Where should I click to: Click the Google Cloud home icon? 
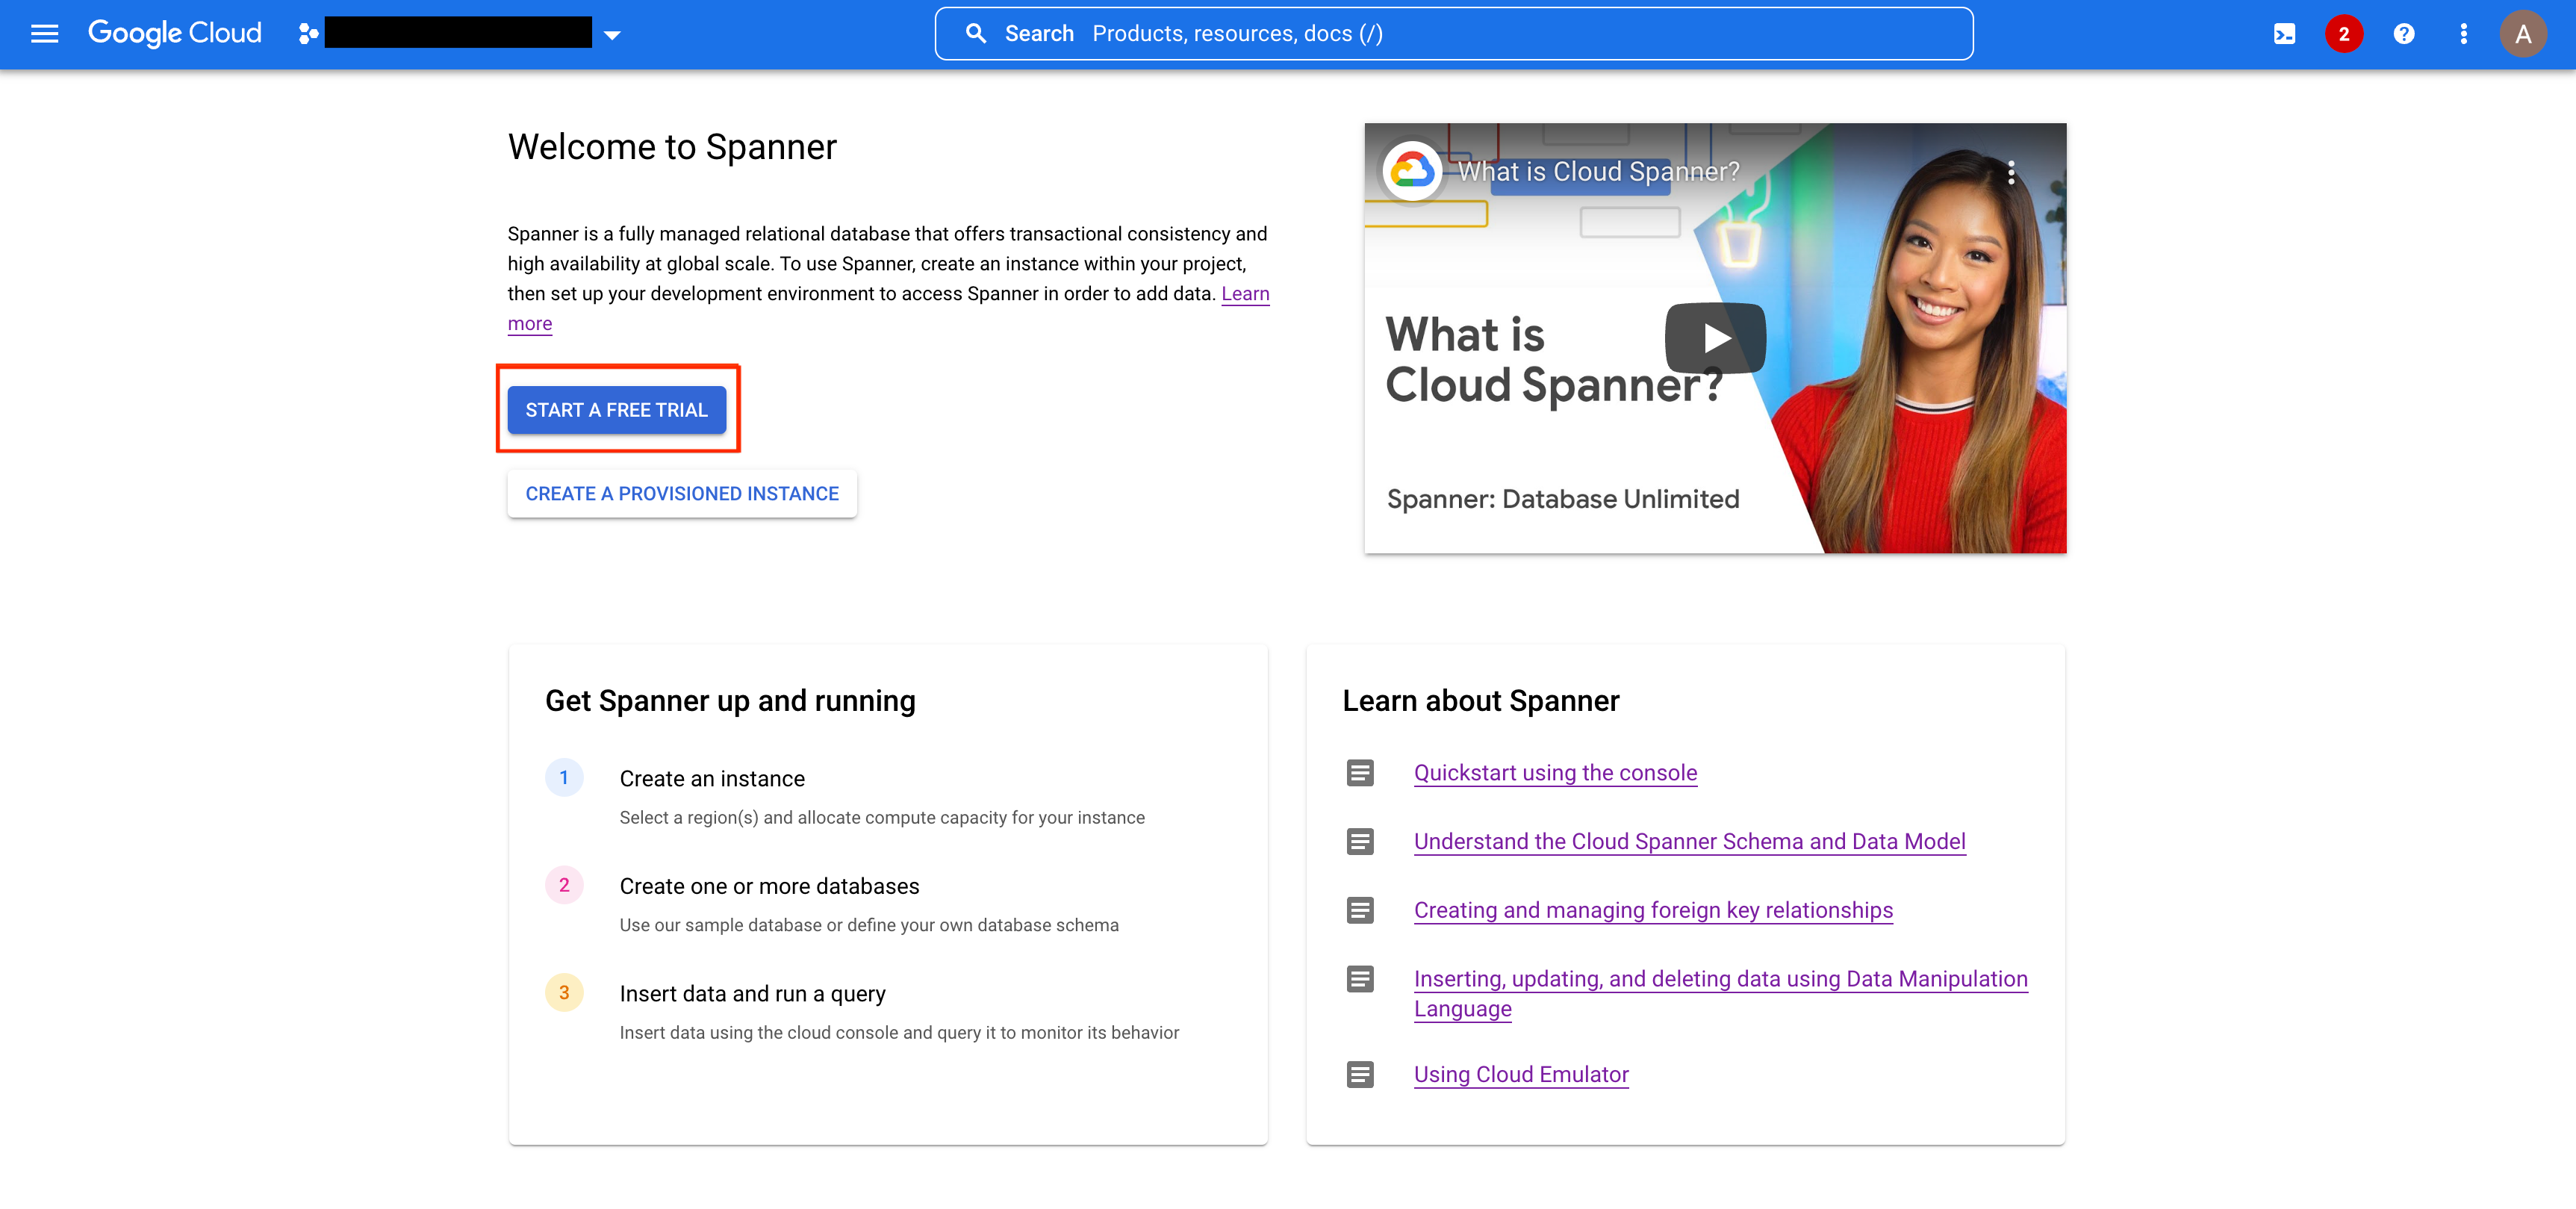pyautogui.click(x=174, y=33)
